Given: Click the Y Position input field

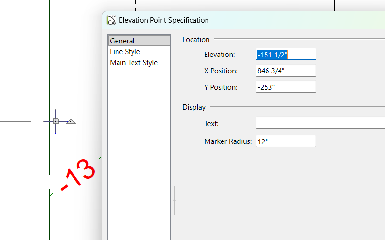Looking at the screenshot, I should (286, 87).
